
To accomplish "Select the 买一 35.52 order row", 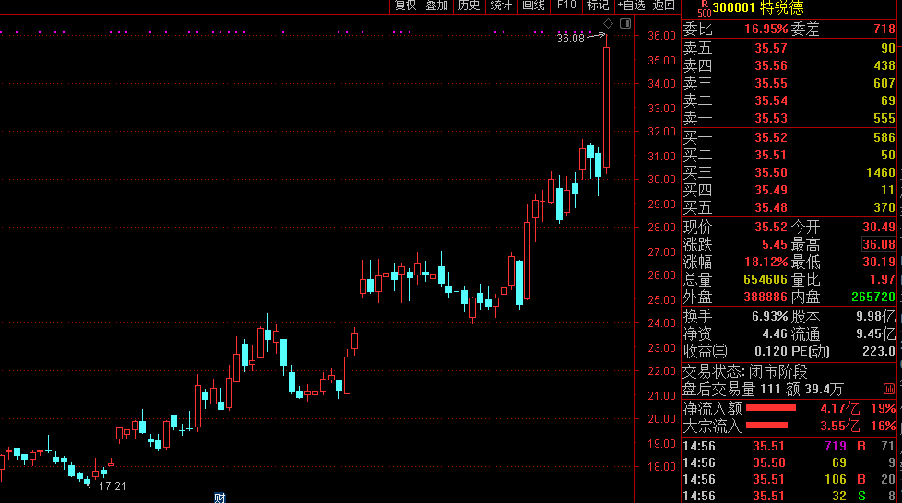I will pyautogui.click(x=789, y=137).
